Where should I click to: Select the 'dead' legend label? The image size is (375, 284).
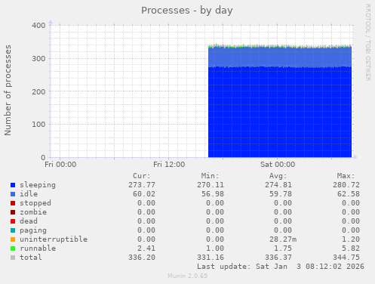tap(29, 221)
